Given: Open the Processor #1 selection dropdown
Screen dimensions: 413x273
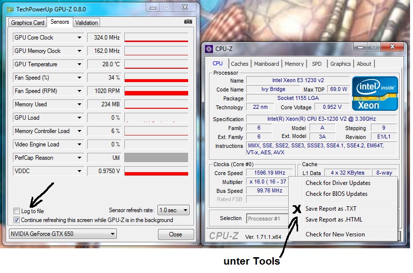Looking at the screenshot, I should pos(267,219).
